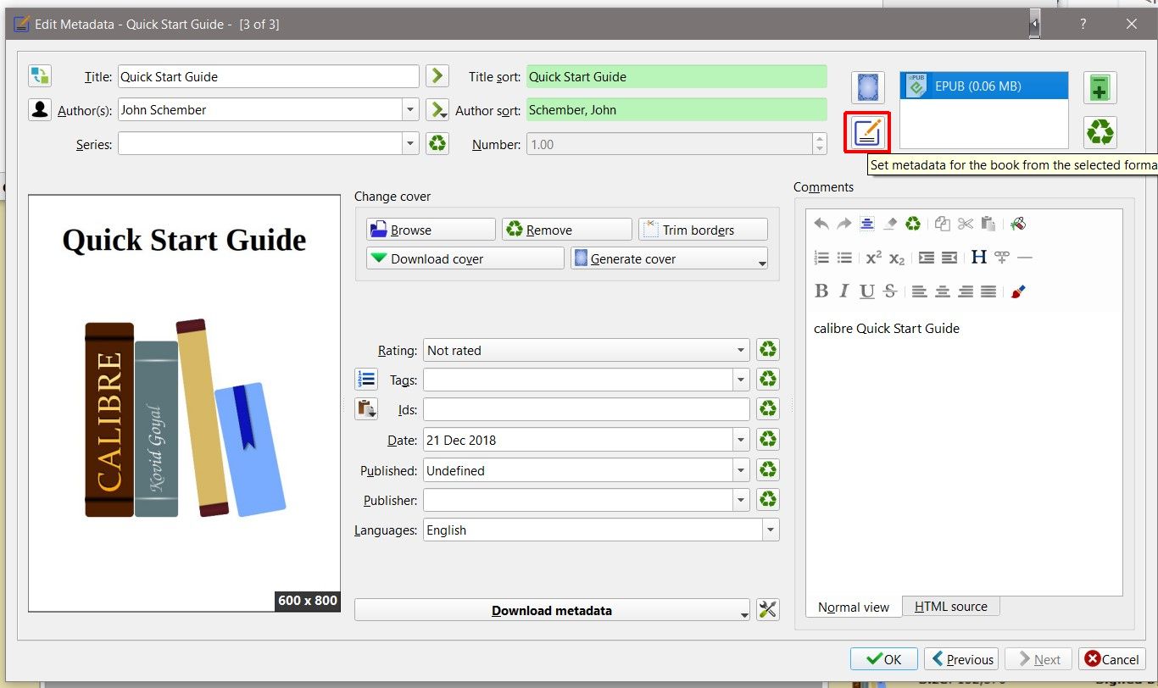Expand the Publisher dropdown
1158x688 pixels.
click(x=742, y=500)
